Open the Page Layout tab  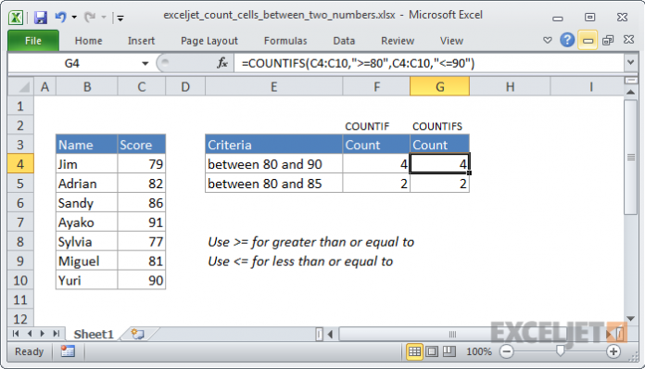point(209,41)
